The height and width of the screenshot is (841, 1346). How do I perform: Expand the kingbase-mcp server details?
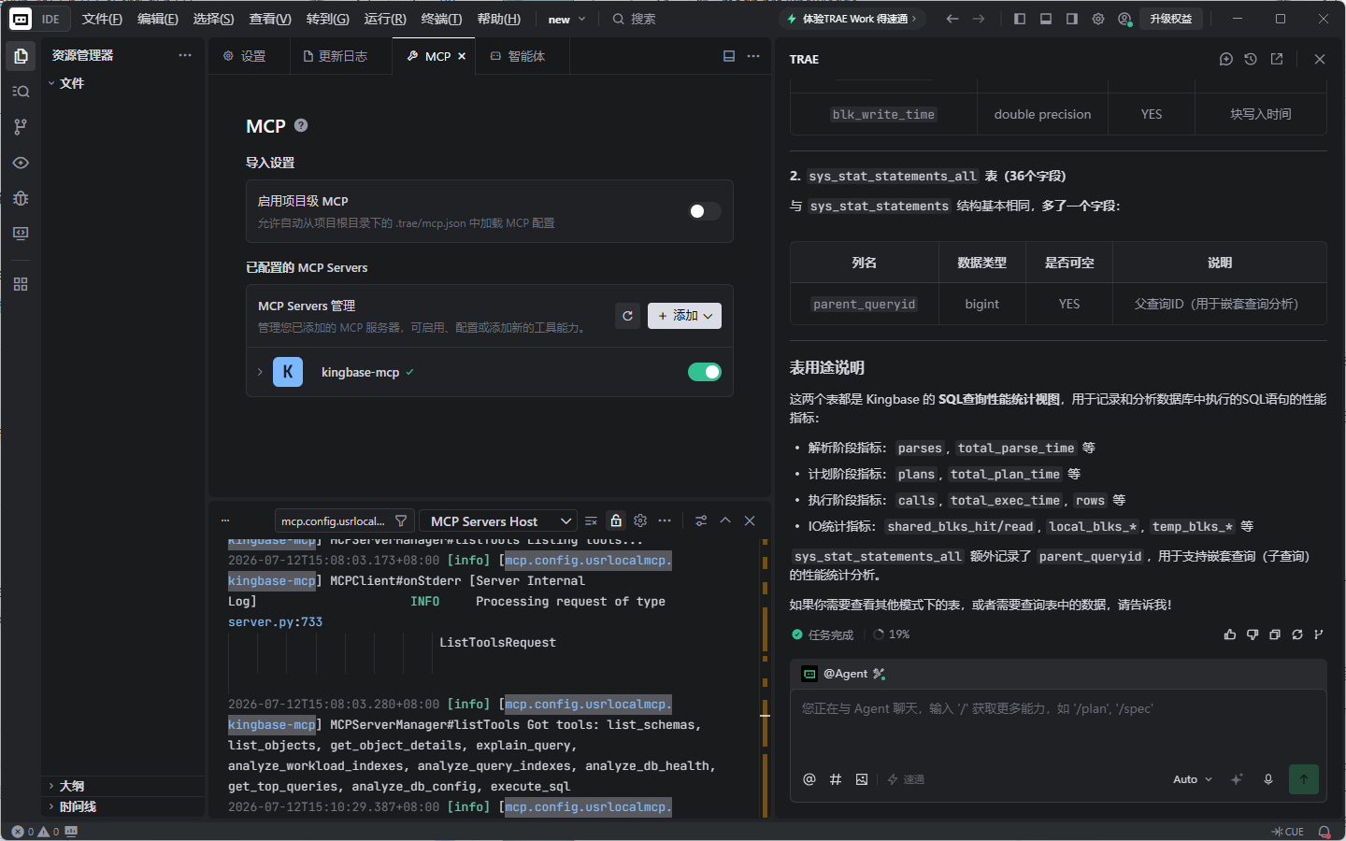pyautogui.click(x=260, y=372)
